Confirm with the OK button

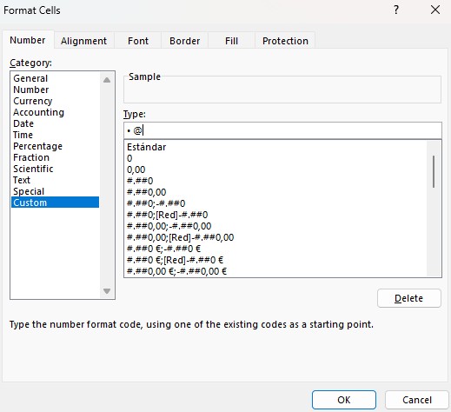click(344, 400)
